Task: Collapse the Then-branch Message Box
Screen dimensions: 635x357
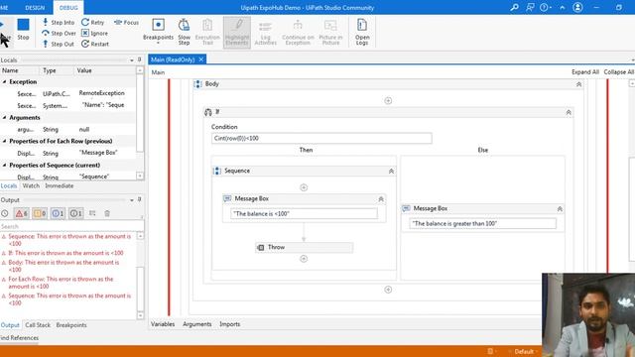Action: pos(381,199)
